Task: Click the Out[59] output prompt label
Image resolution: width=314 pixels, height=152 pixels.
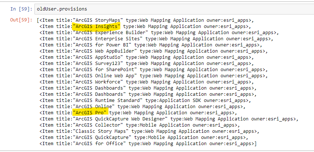Action: (21, 20)
